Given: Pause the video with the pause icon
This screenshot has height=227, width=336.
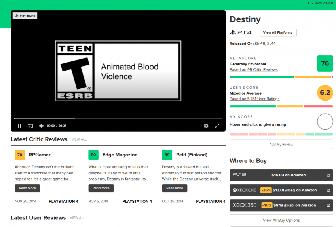Looking at the screenshot, I should [19, 126].
